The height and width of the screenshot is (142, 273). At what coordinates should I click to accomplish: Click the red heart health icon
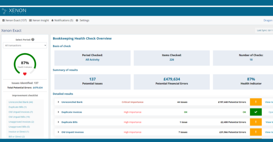(x=25, y=74)
